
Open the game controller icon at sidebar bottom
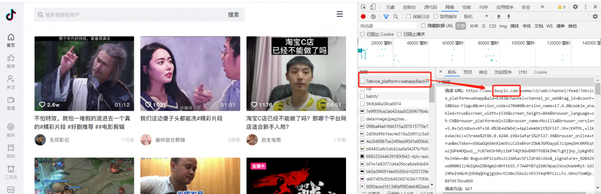tap(11, 190)
